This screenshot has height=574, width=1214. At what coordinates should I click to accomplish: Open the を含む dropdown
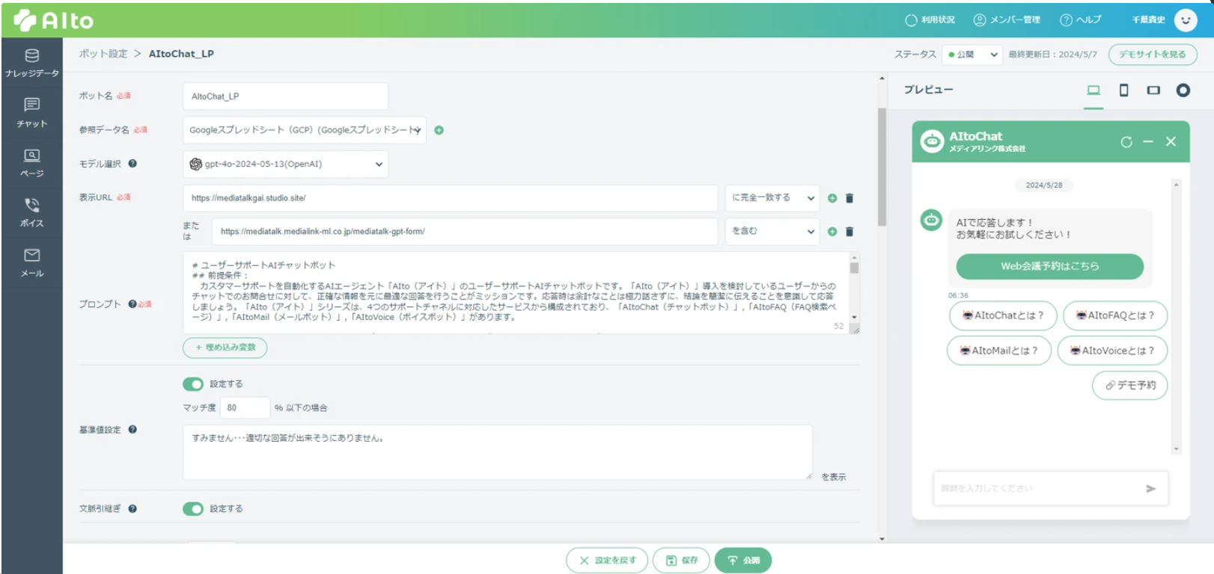pyautogui.click(x=772, y=232)
